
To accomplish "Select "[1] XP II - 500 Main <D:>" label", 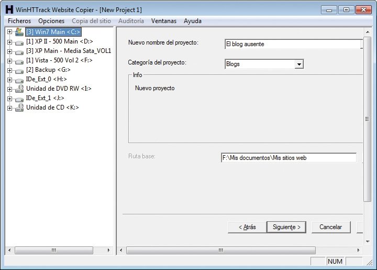I will 59,41.
